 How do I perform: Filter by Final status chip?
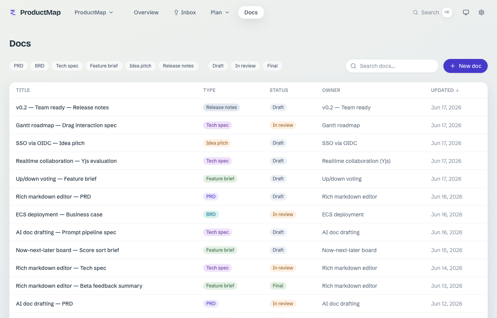coord(273,66)
